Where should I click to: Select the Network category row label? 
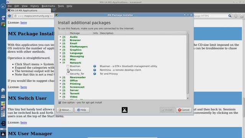(75, 63)
